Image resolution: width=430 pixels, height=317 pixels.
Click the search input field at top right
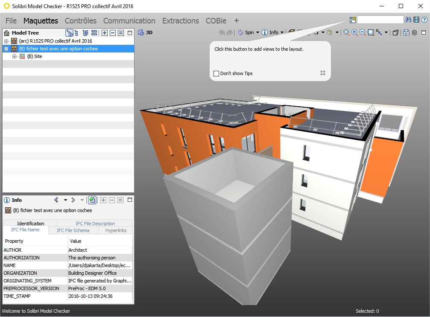380,20
